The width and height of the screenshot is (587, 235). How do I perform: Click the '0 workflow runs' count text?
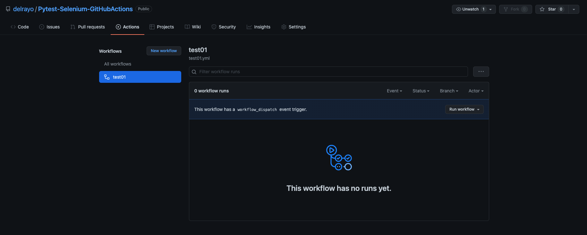(212, 91)
